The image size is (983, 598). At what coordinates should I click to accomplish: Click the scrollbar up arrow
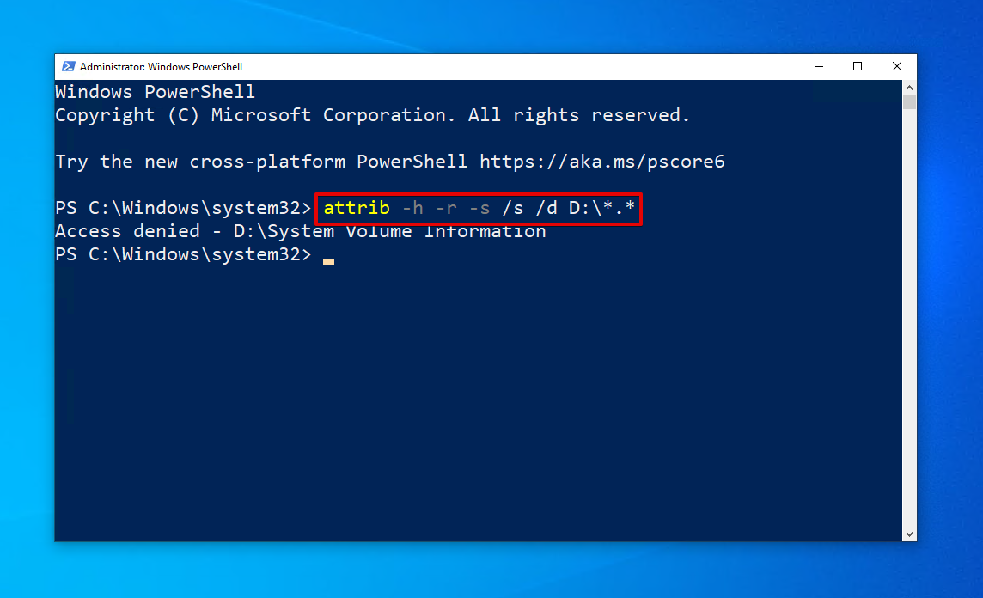(909, 87)
